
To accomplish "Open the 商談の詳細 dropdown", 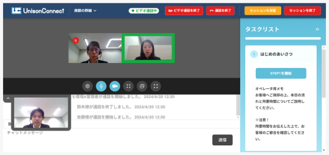I will (85, 11).
